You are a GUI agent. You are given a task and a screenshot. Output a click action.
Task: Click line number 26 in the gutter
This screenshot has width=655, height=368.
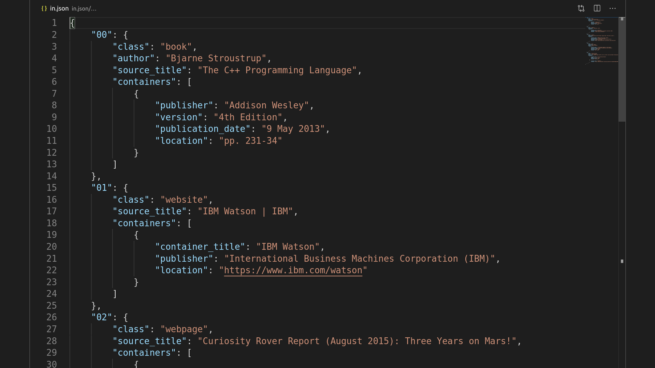pyautogui.click(x=52, y=317)
